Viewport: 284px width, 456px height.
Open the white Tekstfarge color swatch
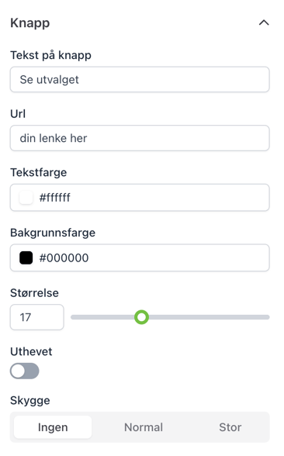(x=26, y=198)
